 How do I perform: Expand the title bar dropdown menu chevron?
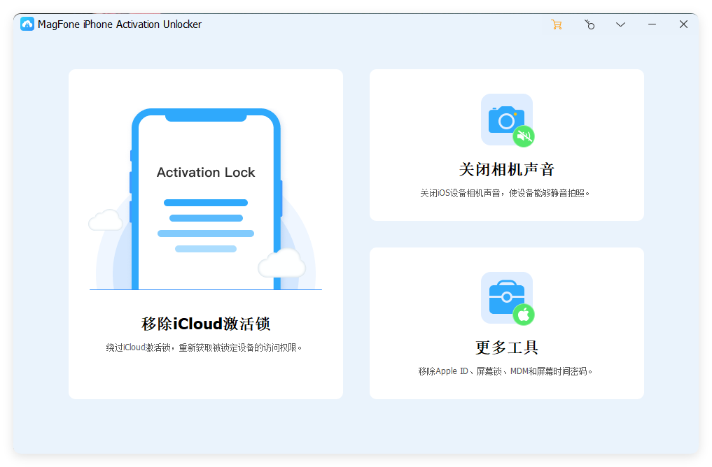pyautogui.click(x=620, y=24)
